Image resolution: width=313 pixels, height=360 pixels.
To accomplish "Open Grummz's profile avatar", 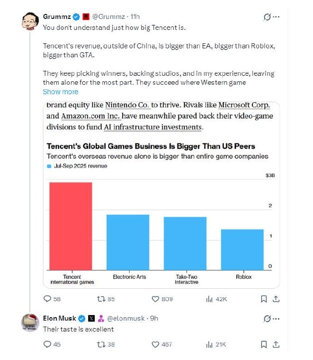I will (30, 22).
